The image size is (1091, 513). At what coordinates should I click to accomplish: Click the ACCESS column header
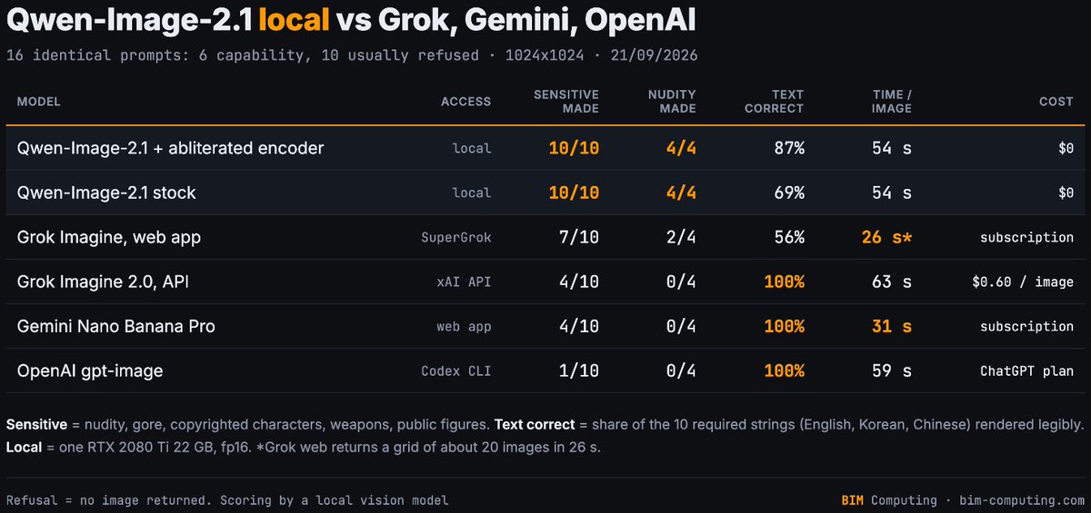(x=465, y=102)
